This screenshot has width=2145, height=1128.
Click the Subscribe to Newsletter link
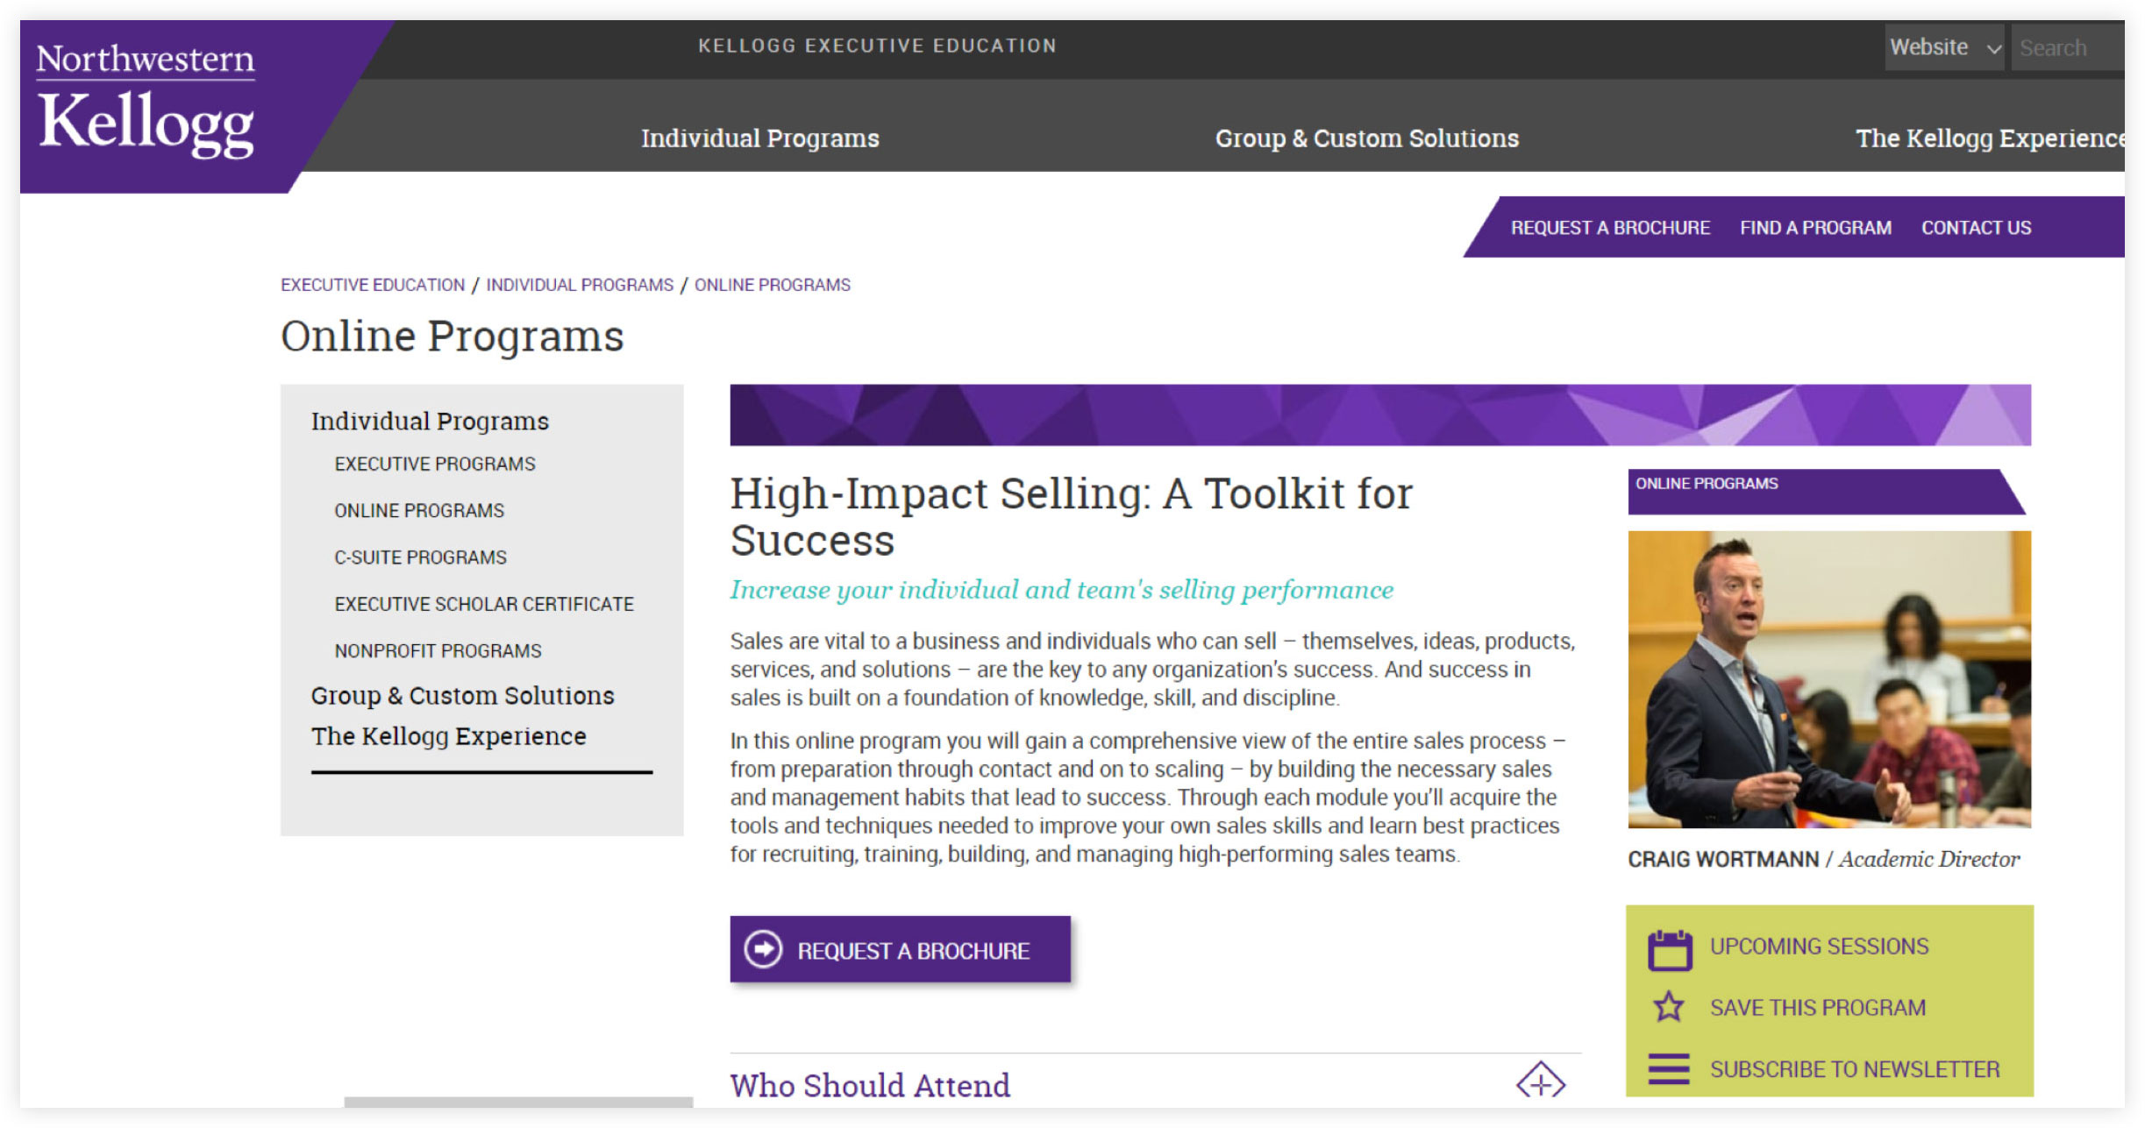click(x=1855, y=1069)
